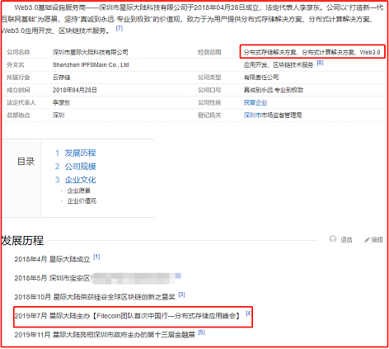The width and height of the screenshot is (389, 349).
Task: Jump to the 企业愿景 sub-section
Action: (x=79, y=191)
